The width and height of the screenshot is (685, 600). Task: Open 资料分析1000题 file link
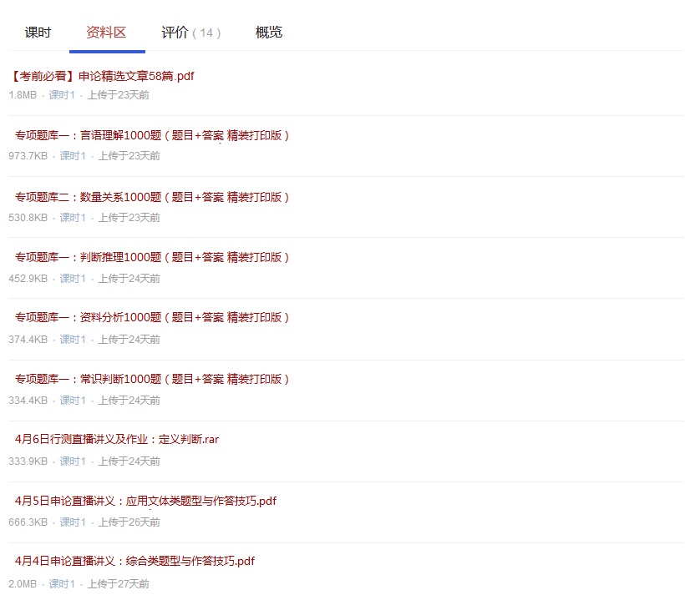152,317
